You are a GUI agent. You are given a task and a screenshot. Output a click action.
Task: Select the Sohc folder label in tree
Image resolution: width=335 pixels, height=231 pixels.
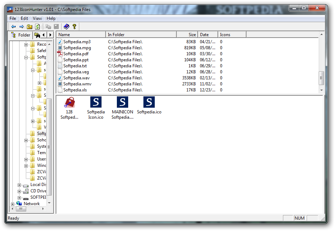click(x=41, y=140)
